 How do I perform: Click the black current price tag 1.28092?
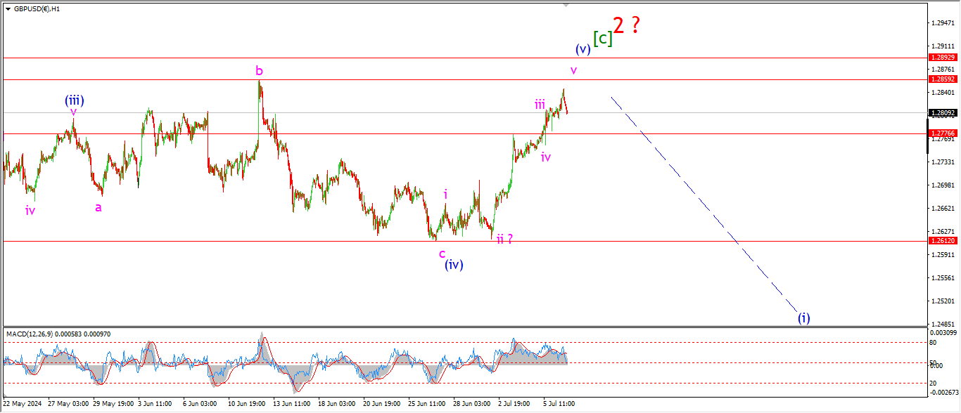click(941, 112)
